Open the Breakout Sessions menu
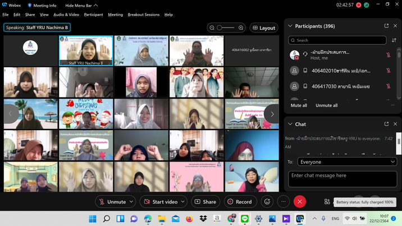This screenshot has height=226, width=402. pyautogui.click(x=143, y=15)
